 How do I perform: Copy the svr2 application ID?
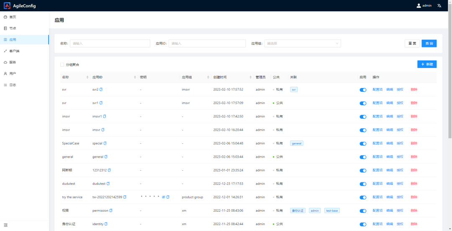tap(101, 89)
